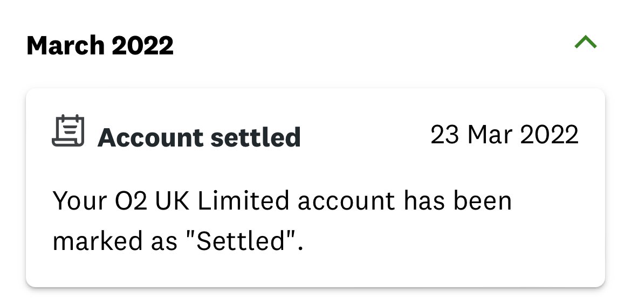This screenshot has width=631, height=299.
Task: Select the year in the event date
Action: click(548, 134)
